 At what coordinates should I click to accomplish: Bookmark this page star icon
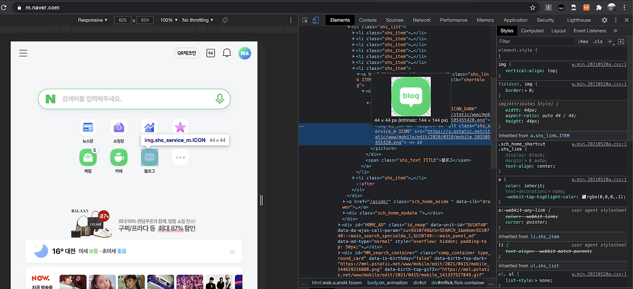533,7
